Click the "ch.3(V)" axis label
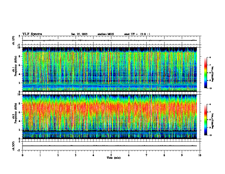Screen dimensions: 225x174 (14, 146)
